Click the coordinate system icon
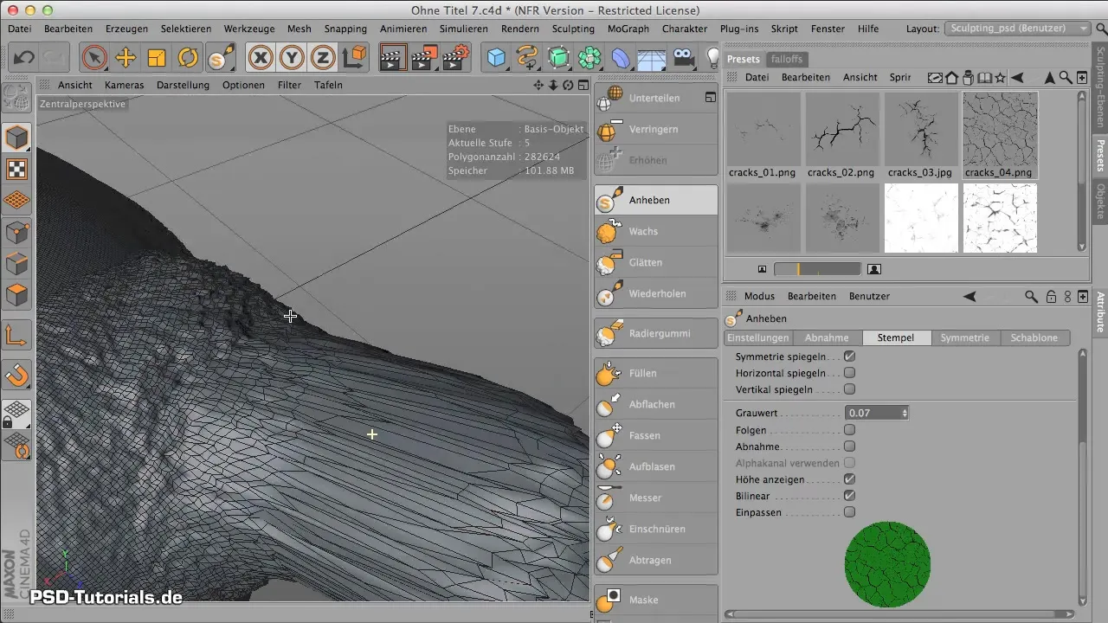The height and width of the screenshot is (623, 1108). click(x=354, y=58)
